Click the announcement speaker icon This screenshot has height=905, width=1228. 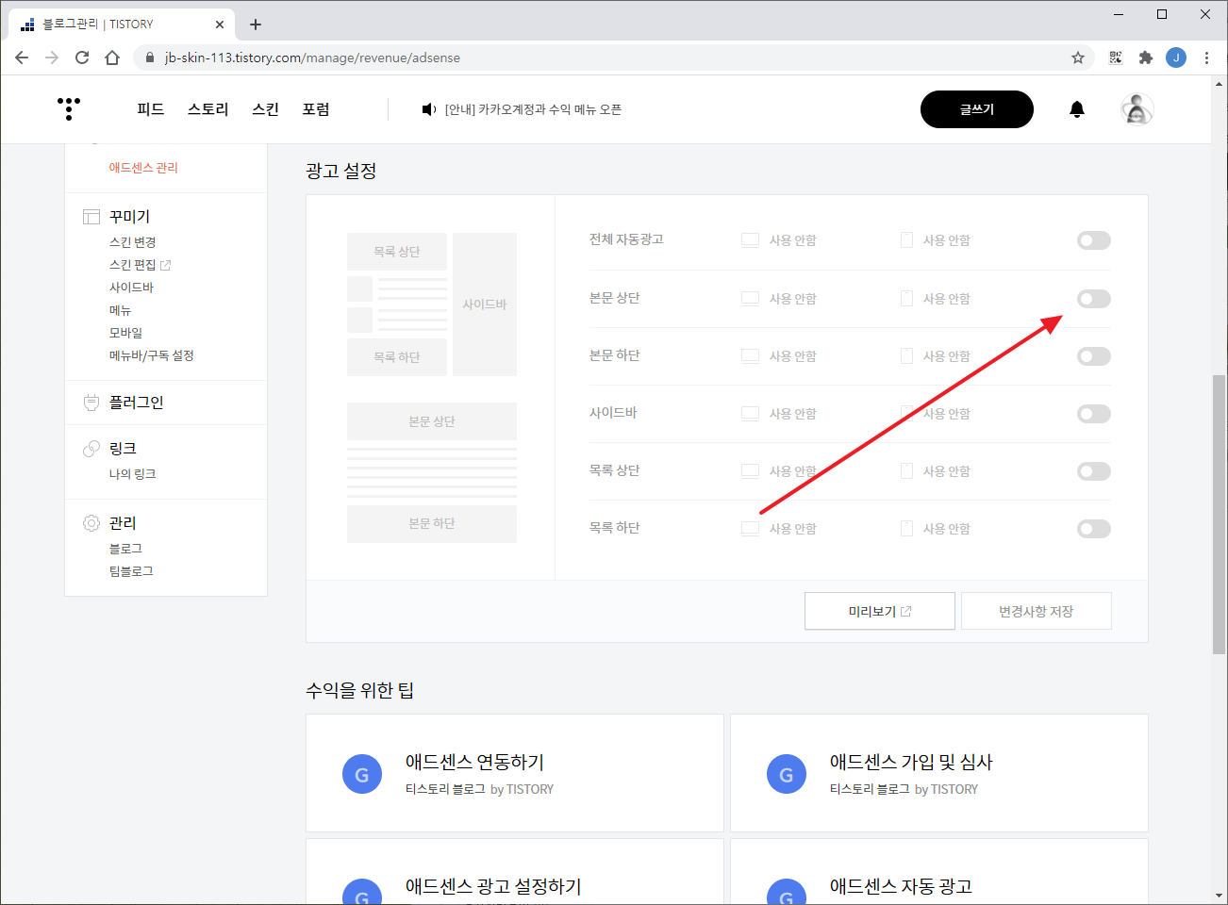point(429,109)
